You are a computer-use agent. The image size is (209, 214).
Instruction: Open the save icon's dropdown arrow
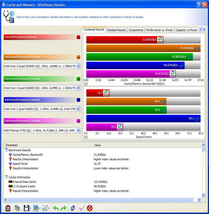coord(30,208)
